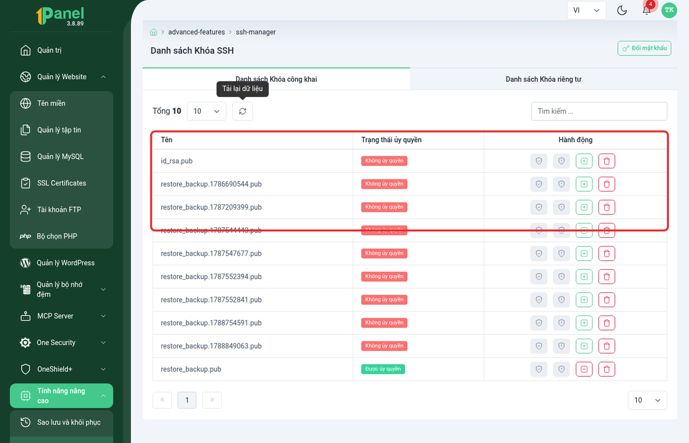Delete restore_backup.1787209399.pub key
The height and width of the screenshot is (443, 689).
click(x=607, y=207)
